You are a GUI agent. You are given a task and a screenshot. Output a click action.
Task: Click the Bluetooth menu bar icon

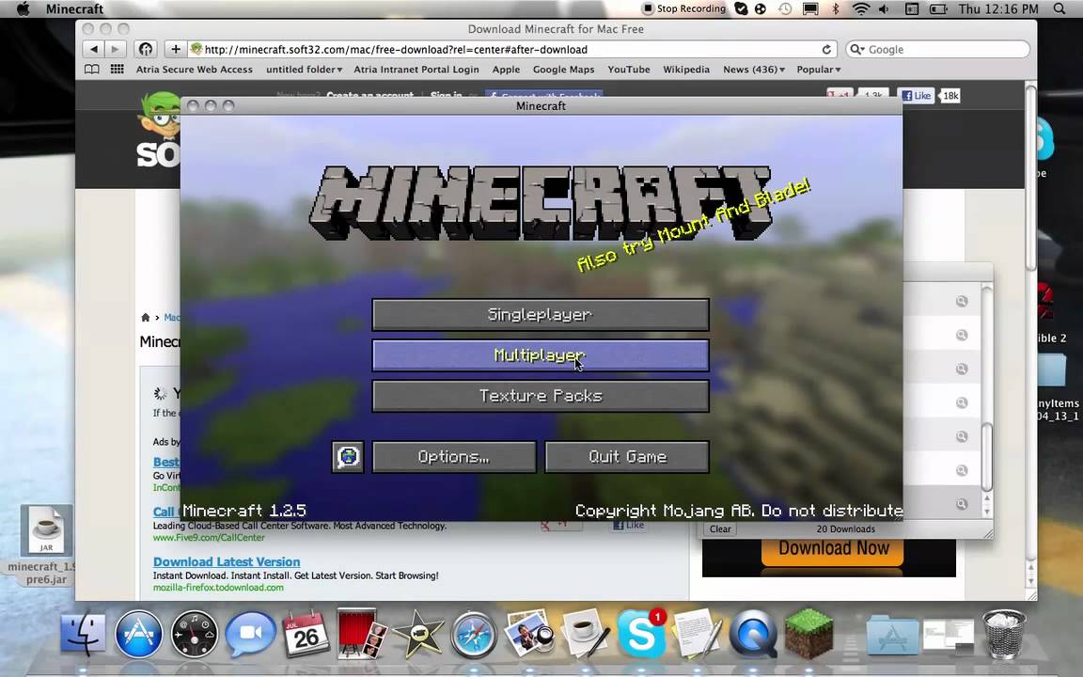835,9
